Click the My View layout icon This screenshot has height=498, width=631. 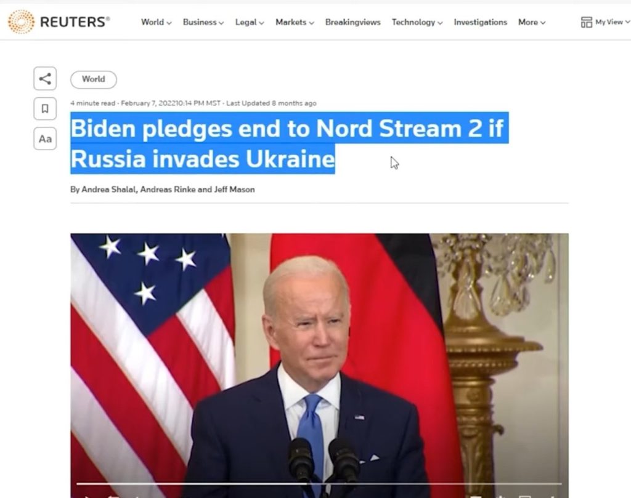point(587,22)
